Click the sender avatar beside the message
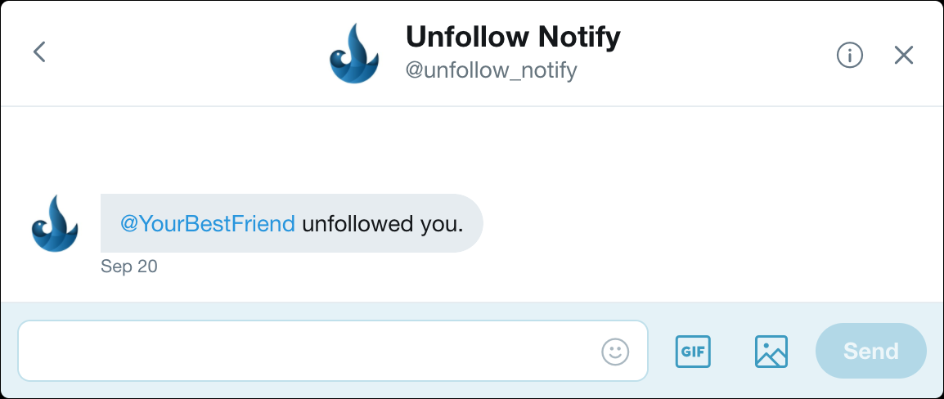Screen dimensions: 944x399 coord(54,223)
